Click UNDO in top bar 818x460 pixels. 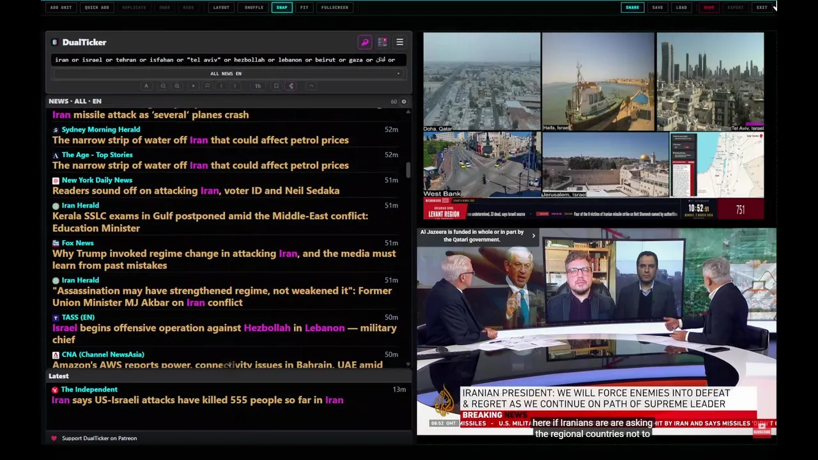point(165,8)
